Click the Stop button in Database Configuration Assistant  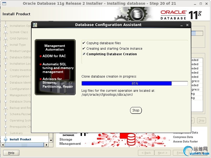136,110
